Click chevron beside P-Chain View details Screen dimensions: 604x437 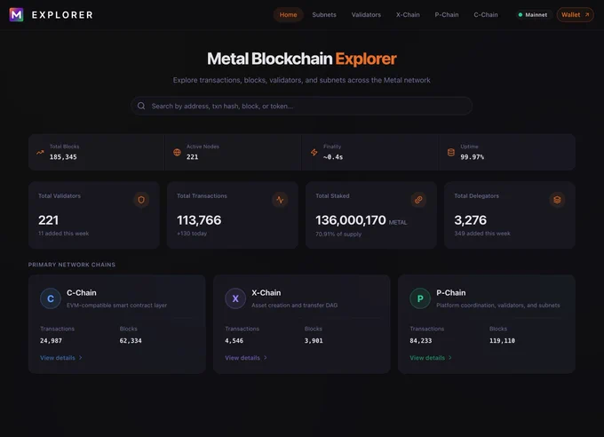click(450, 358)
